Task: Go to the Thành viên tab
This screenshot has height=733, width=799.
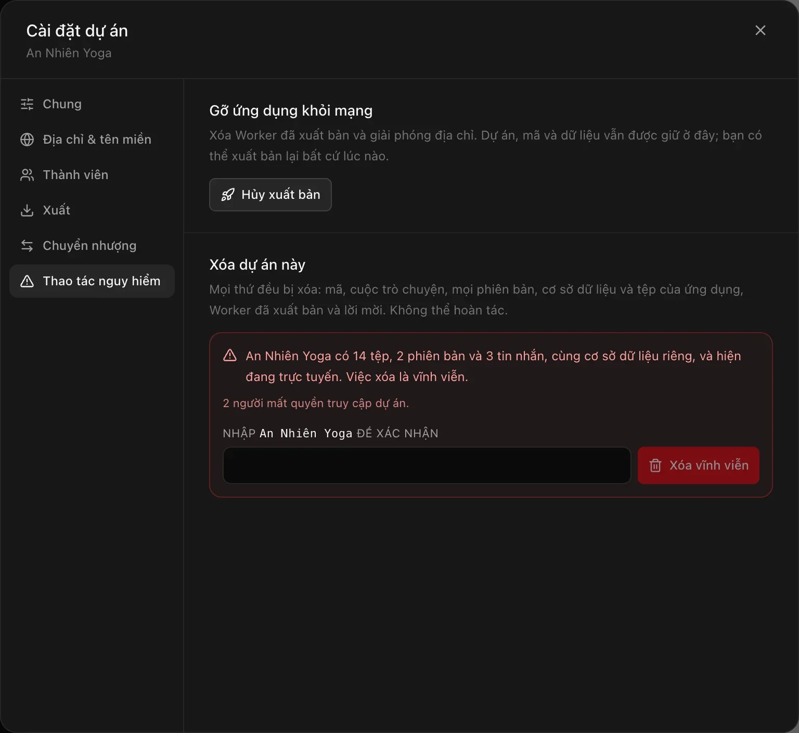Action: point(92,175)
